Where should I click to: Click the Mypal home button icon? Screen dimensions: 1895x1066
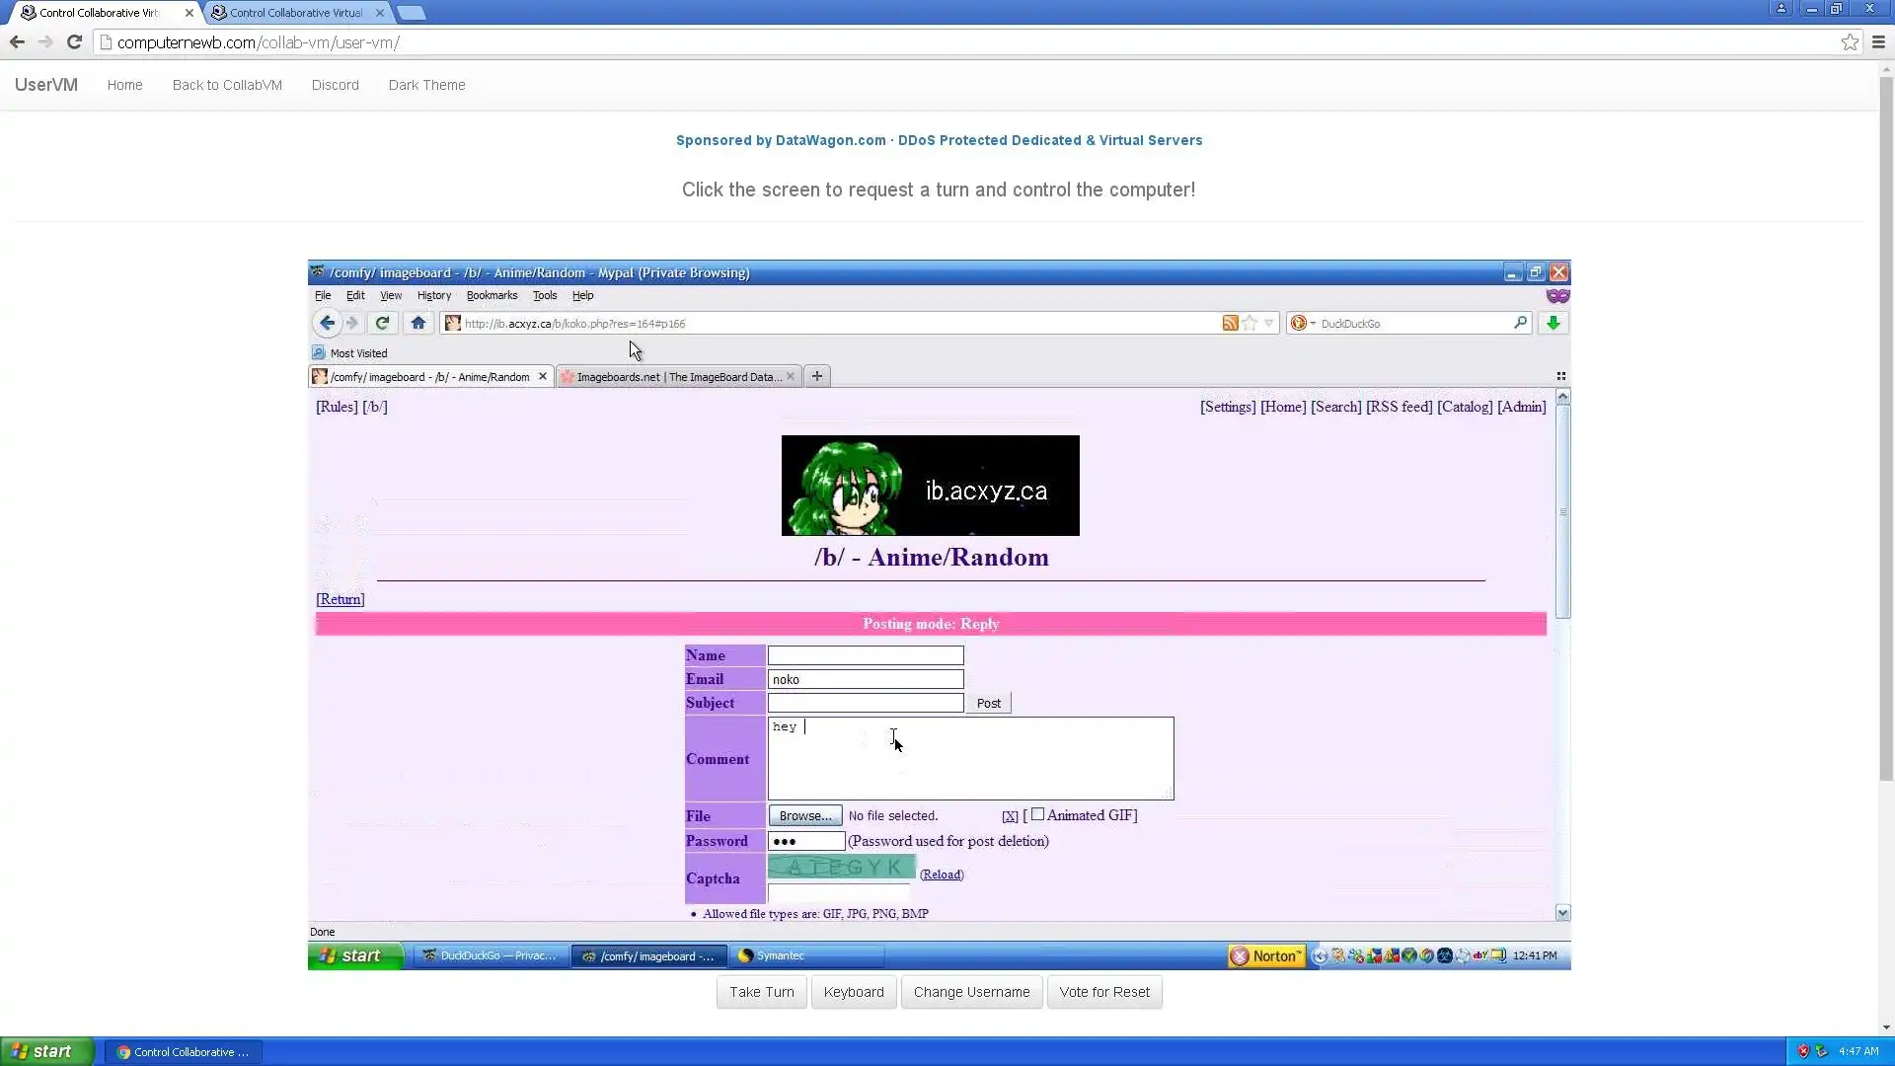(x=418, y=323)
